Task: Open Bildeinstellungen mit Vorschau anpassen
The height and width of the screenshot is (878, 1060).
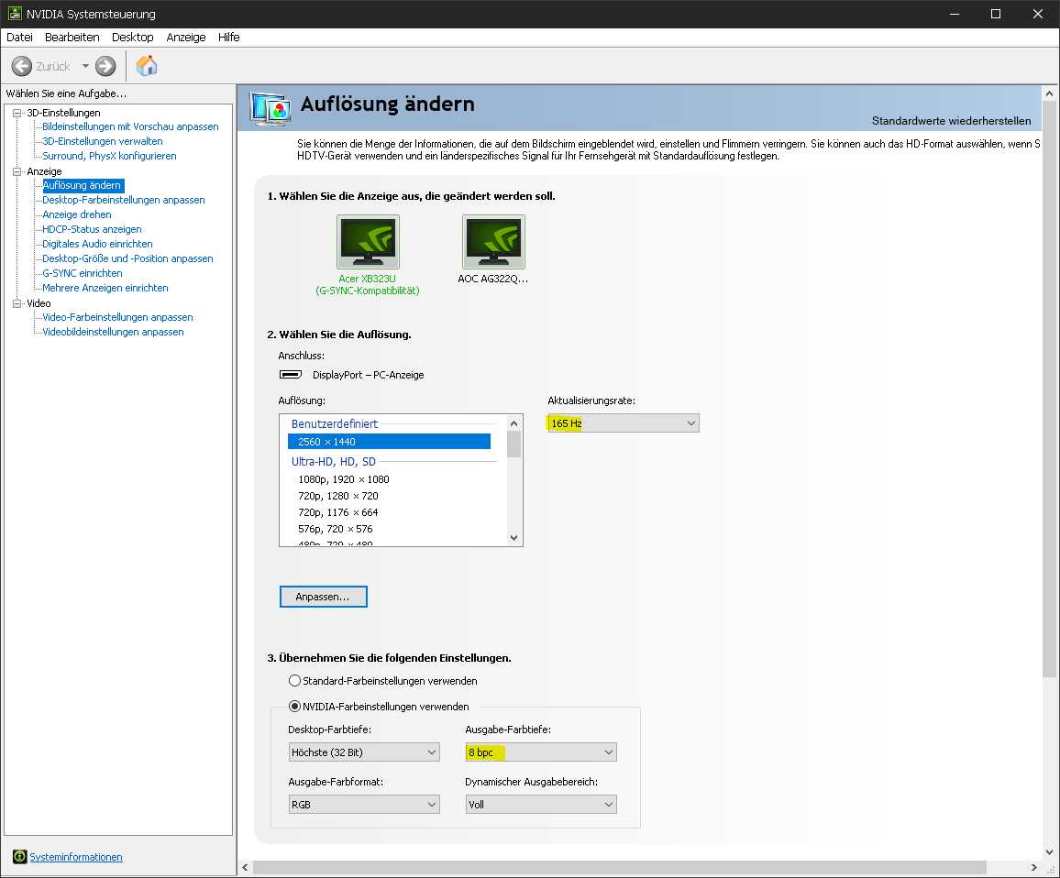Action: point(130,126)
